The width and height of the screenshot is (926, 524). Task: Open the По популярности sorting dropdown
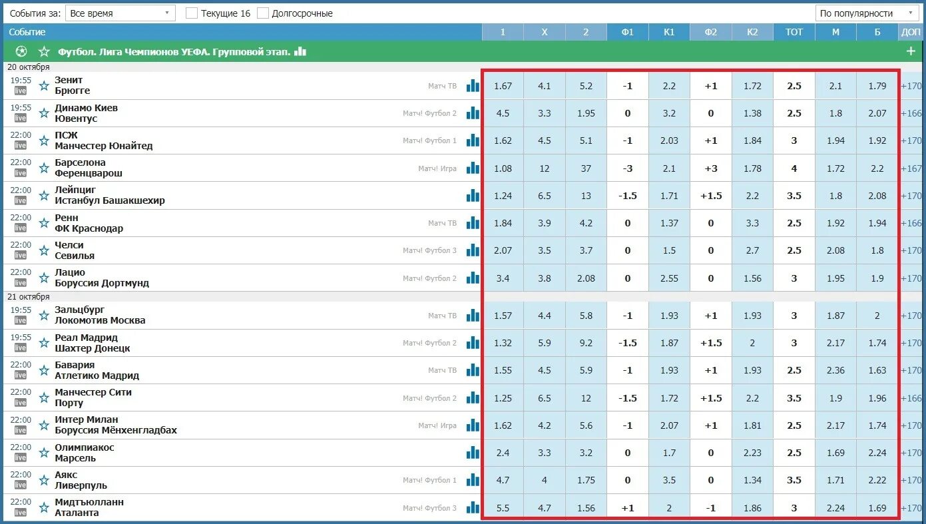tap(867, 13)
